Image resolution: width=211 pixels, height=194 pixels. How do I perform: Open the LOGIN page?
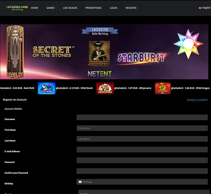[113, 8]
